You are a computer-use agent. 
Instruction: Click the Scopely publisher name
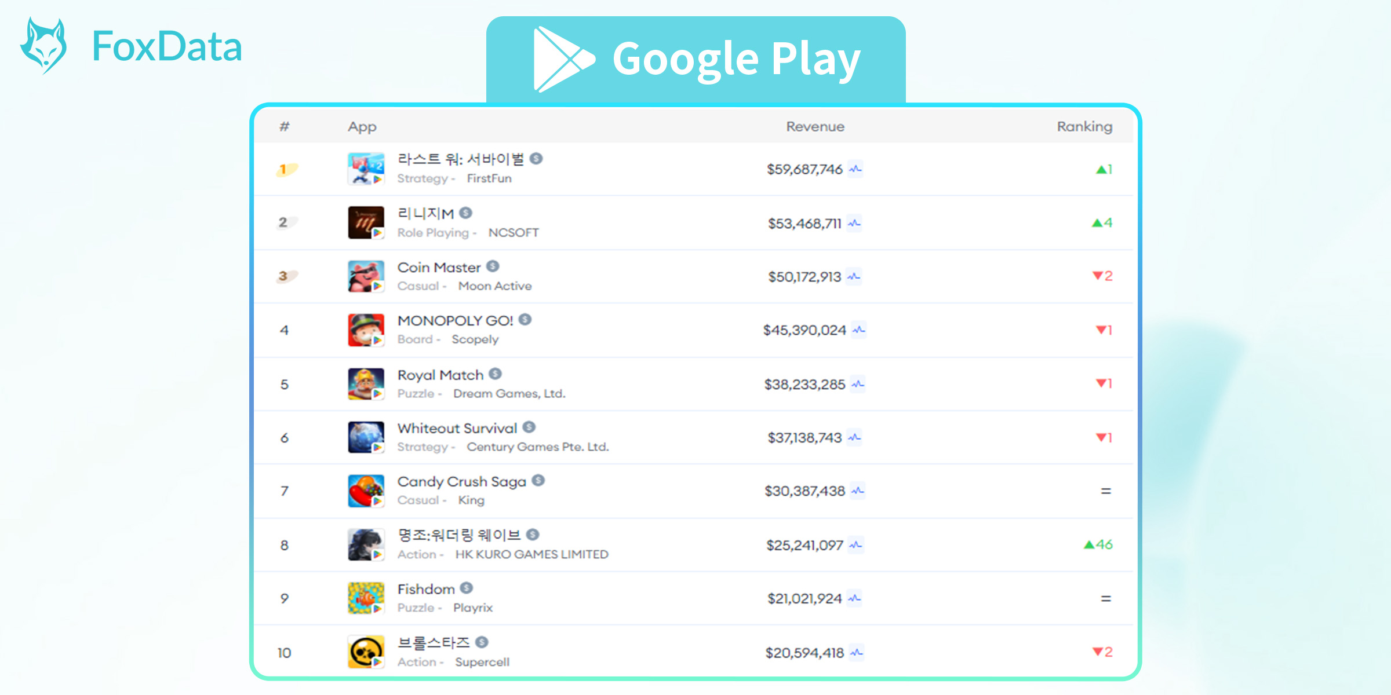pyautogui.click(x=475, y=339)
